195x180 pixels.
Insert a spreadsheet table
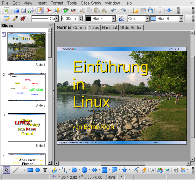pos(143,10)
